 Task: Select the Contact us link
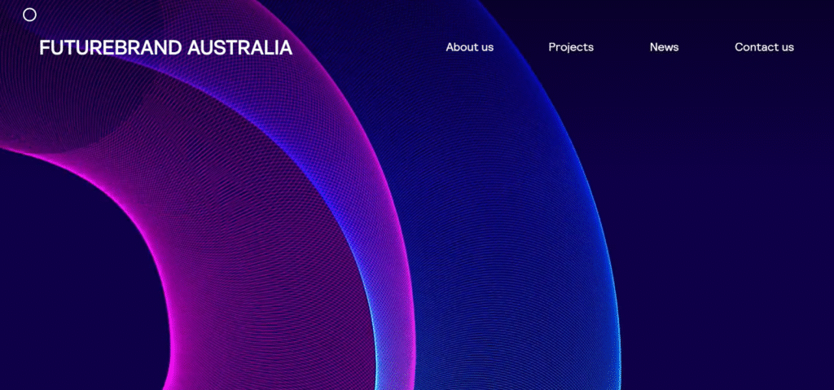click(x=764, y=47)
